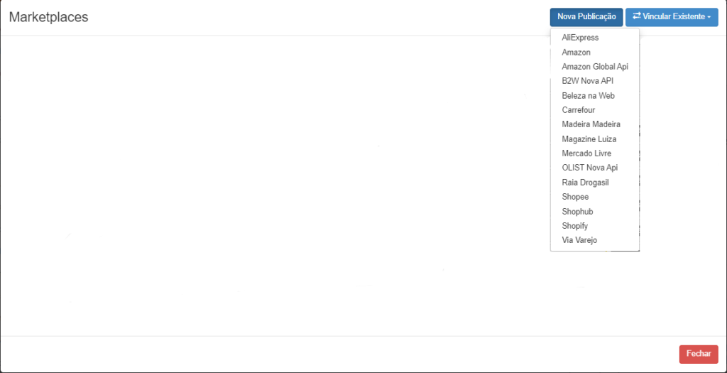727x373 pixels.
Task: Select Via Varejo marketplace option
Action: [x=579, y=240]
